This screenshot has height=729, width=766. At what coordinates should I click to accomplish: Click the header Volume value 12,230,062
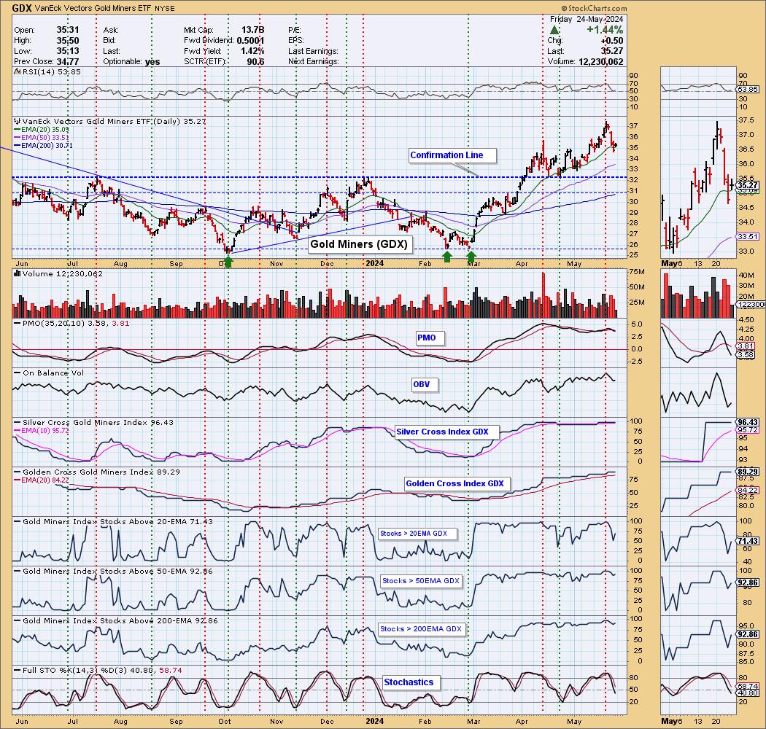(x=601, y=61)
